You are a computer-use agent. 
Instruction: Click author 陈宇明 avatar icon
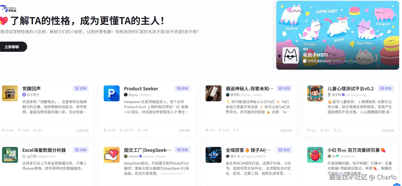pyautogui.click(x=329, y=95)
